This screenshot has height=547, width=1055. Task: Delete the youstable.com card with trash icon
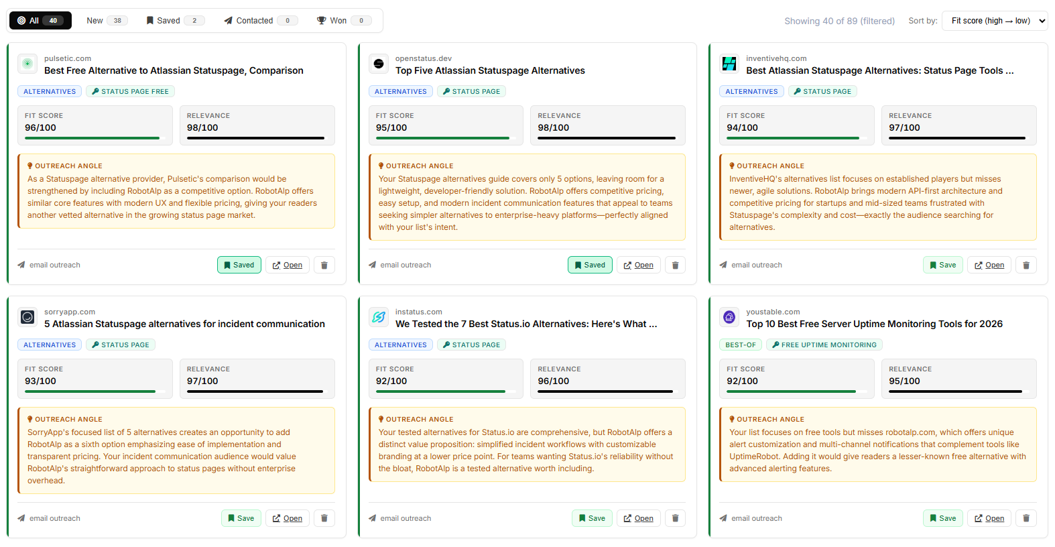tap(1026, 518)
